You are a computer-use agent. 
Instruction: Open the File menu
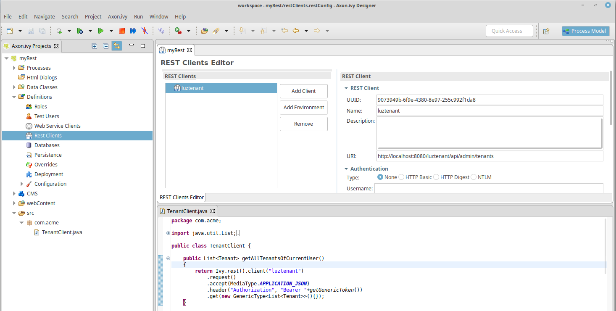(x=8, y=16)
